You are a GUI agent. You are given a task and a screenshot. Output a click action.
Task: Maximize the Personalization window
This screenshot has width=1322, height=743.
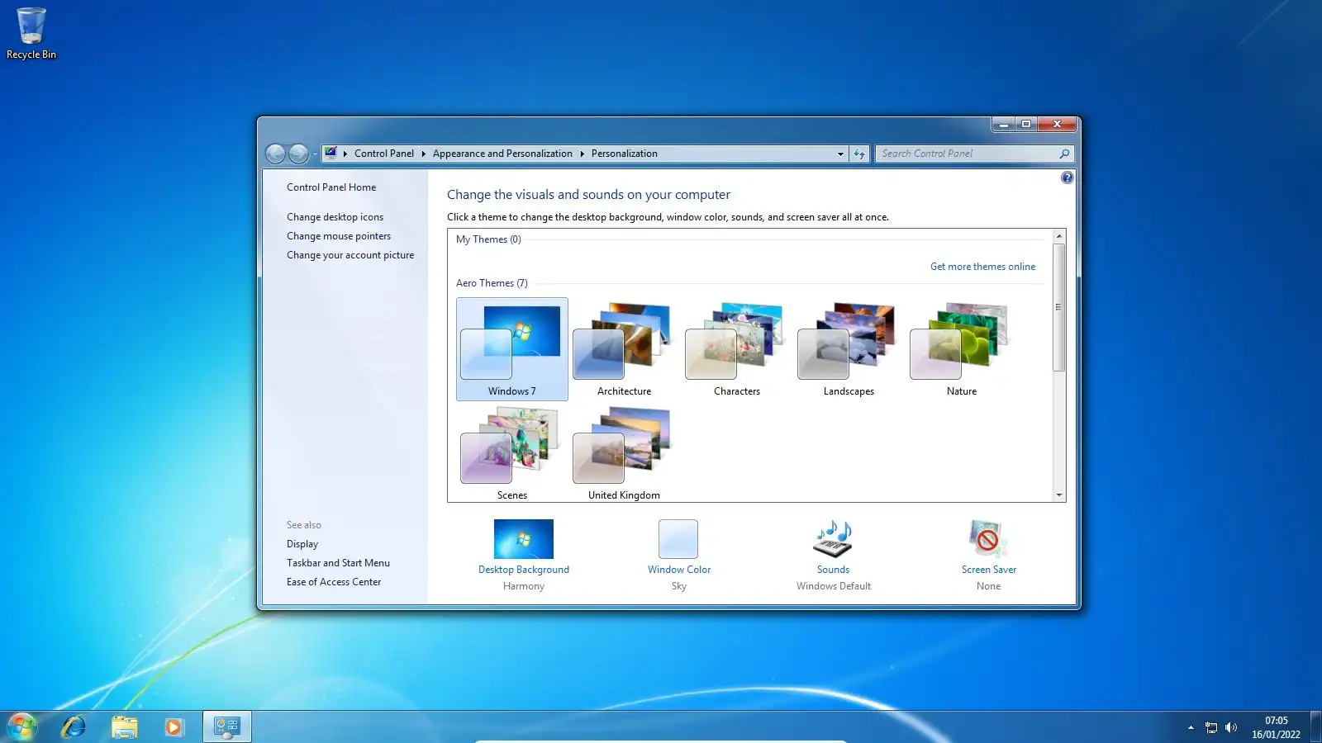point(1026,125)
